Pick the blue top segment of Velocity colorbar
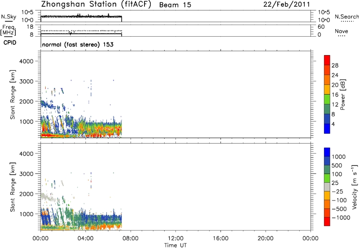 pos(327,152)
